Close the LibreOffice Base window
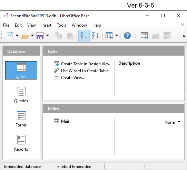 coord(179,16)
